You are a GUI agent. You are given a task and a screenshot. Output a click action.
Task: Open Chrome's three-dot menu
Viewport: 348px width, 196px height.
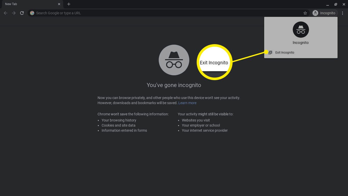(x=343, y=13)
